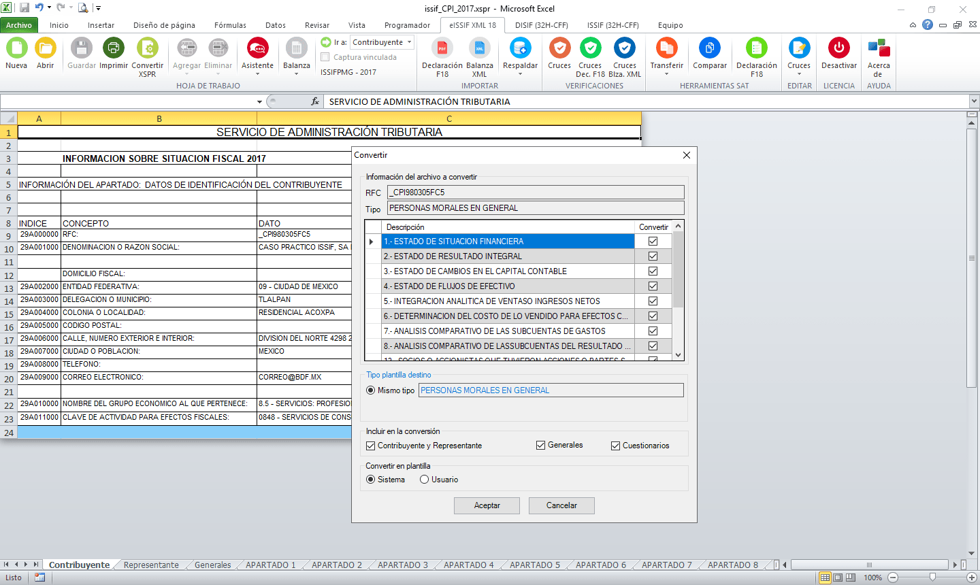980x585 pixels.
Task: Close the Convertir dialog
Action: click(x=687, y=155)
